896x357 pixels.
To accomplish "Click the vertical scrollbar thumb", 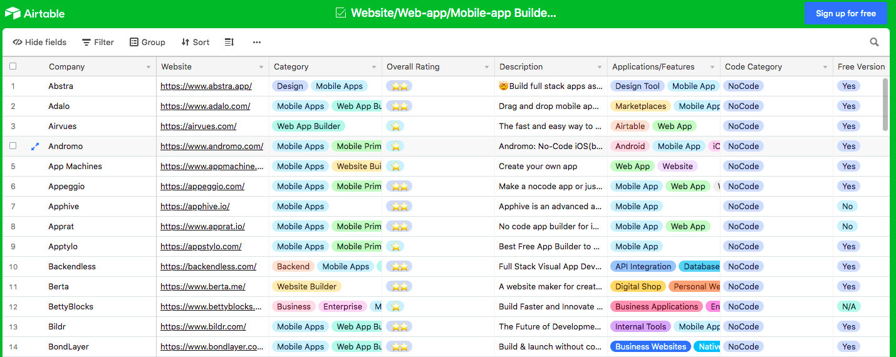I will (x=885, y=104).
